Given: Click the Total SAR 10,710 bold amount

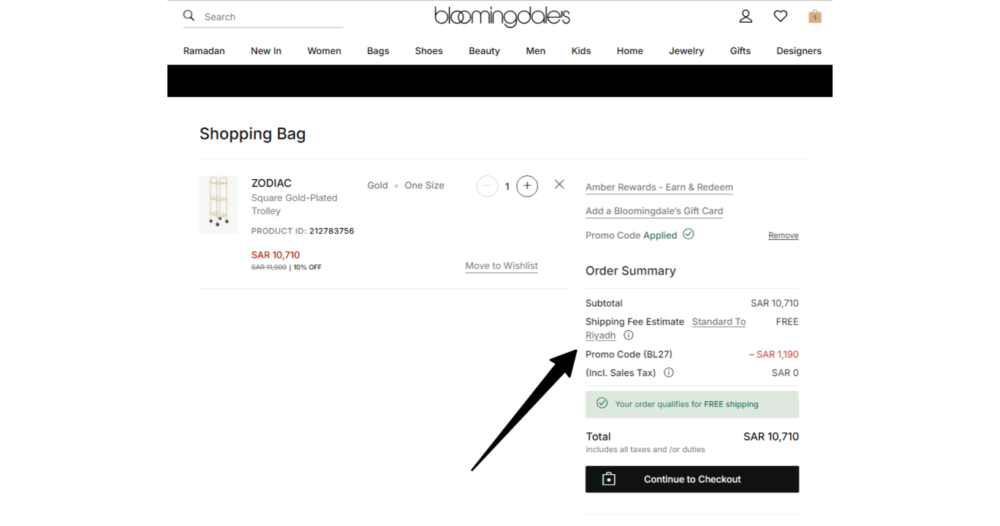Looking at the screenshot, I should [x=771, y=436].
